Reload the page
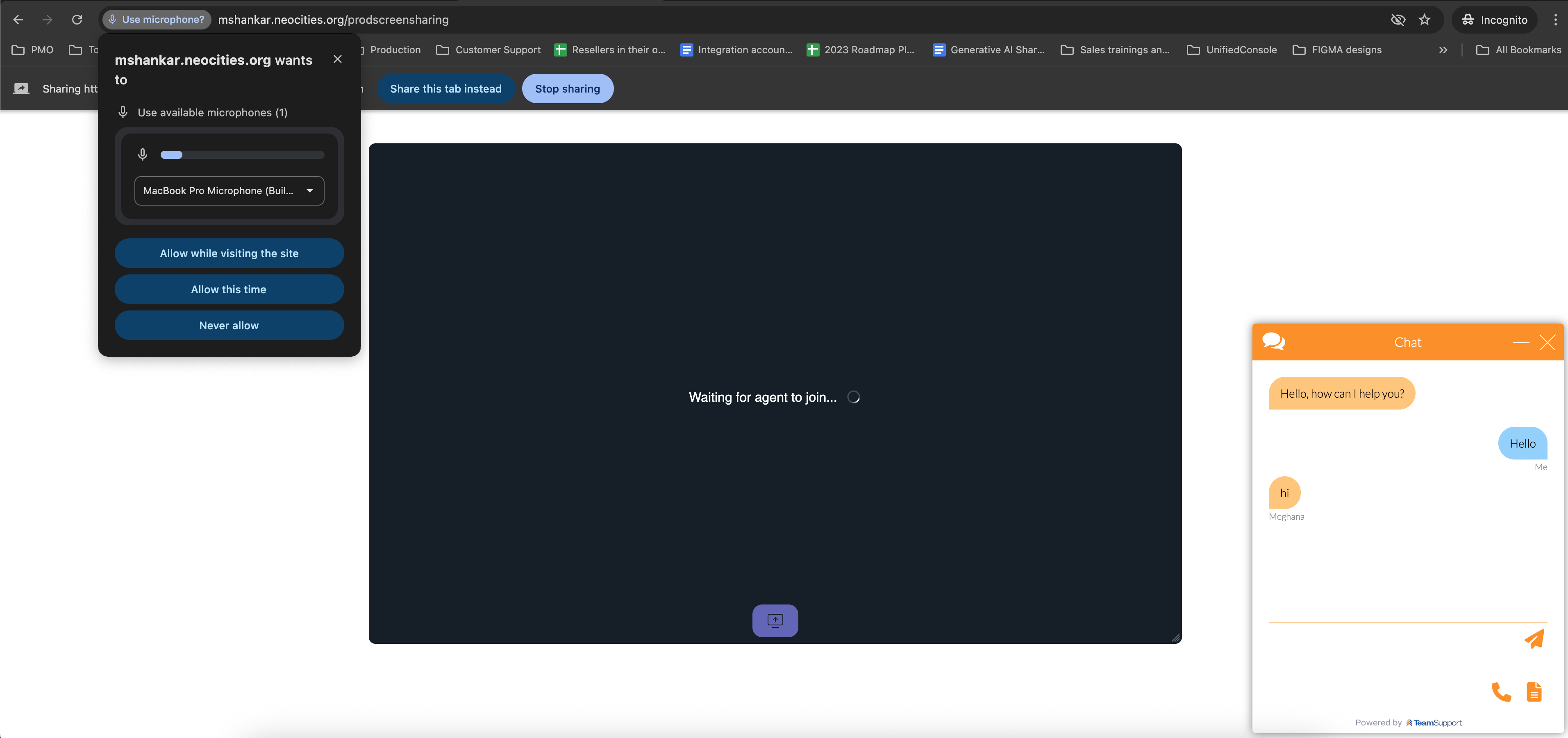This screenshot has height=738, width=1568. pos(77,20)
